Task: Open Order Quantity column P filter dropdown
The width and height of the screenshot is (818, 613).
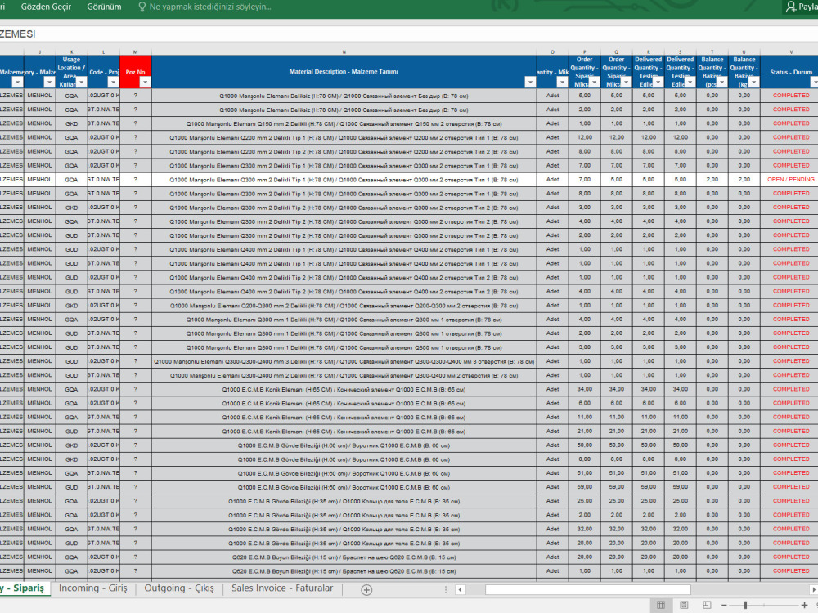Action: tap(594, 83)
